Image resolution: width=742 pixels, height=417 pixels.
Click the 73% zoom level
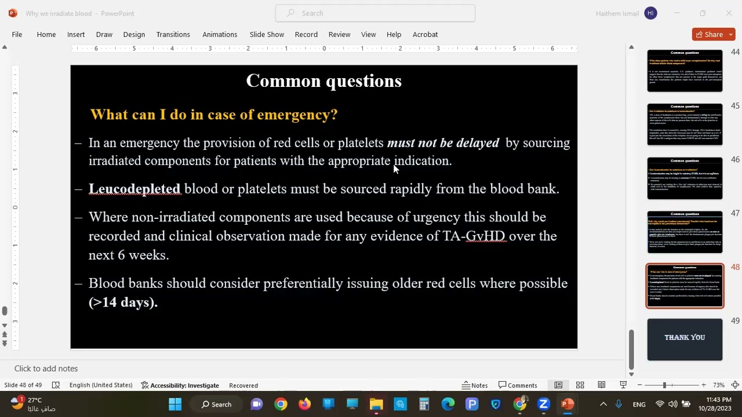(x=719, y=385)
